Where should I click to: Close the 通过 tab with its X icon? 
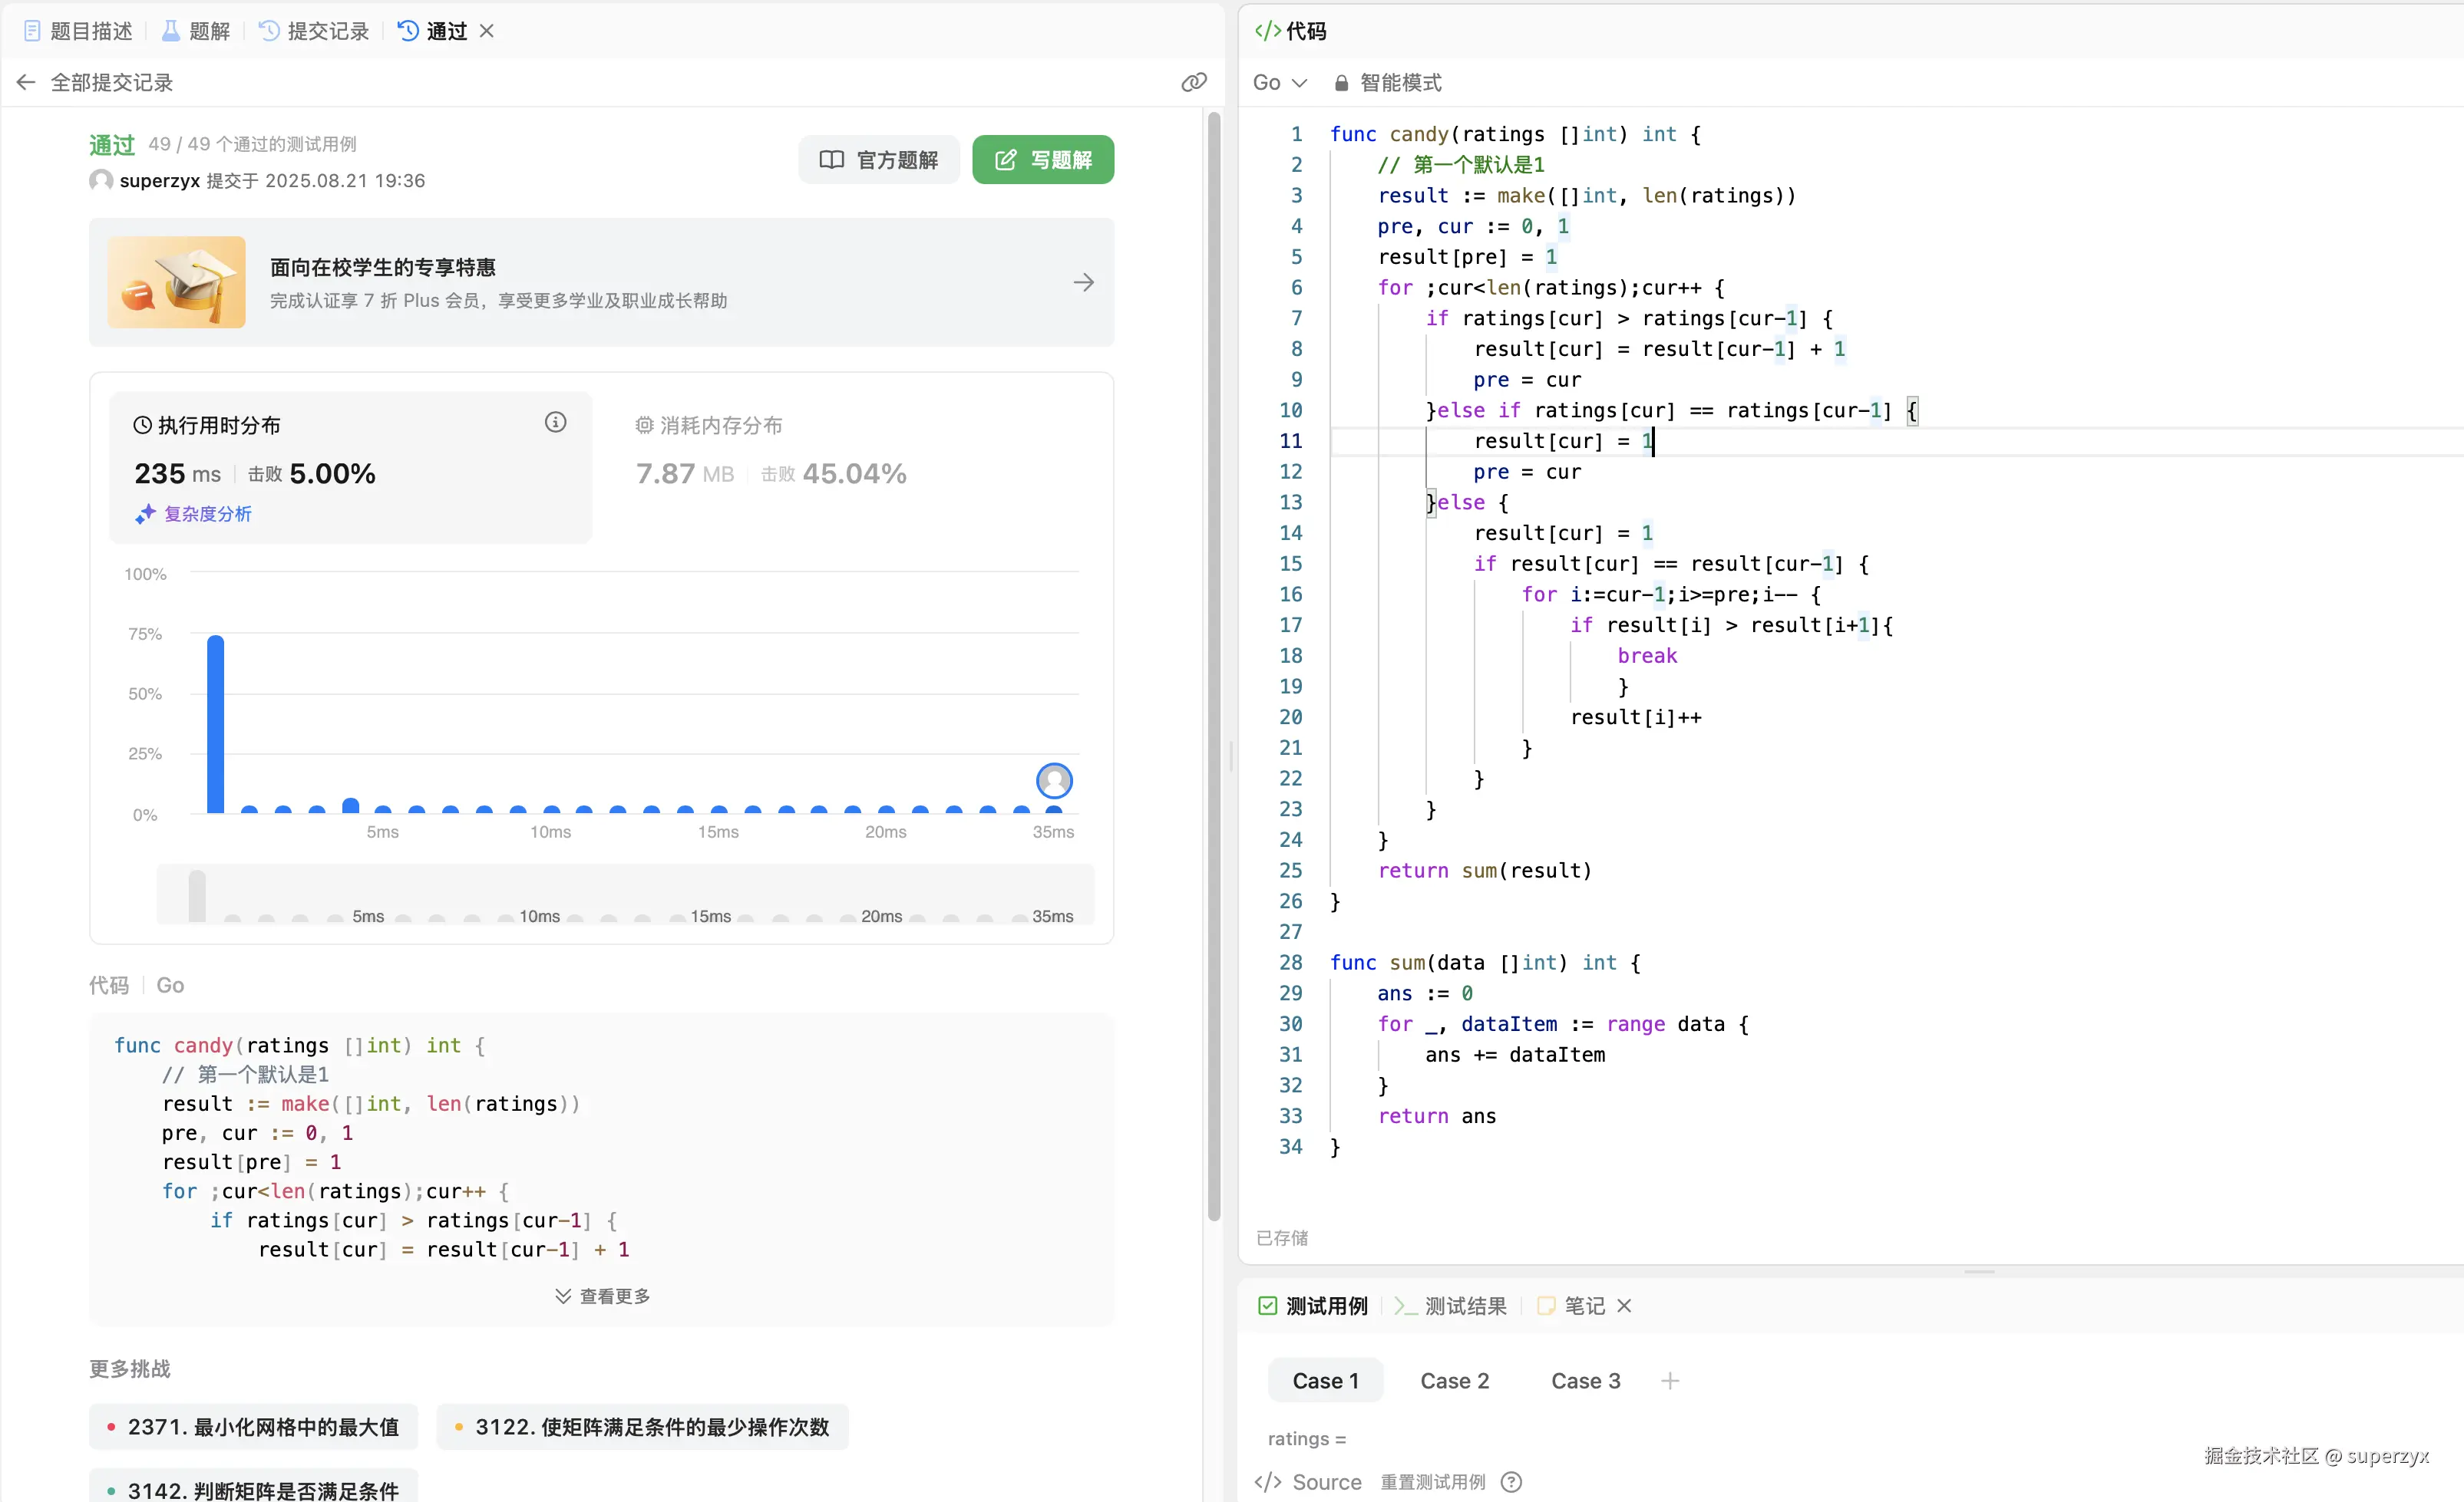(x=487, y=31)
